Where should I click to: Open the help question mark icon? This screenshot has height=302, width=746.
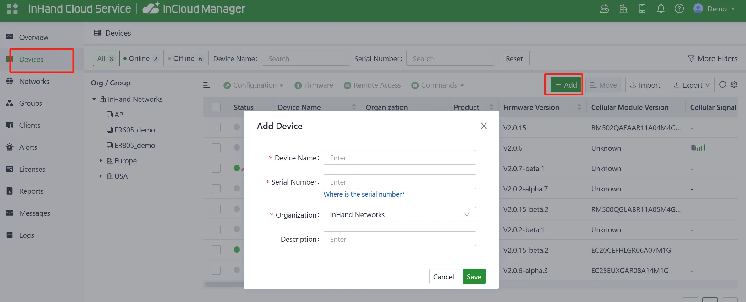point(679,8)
